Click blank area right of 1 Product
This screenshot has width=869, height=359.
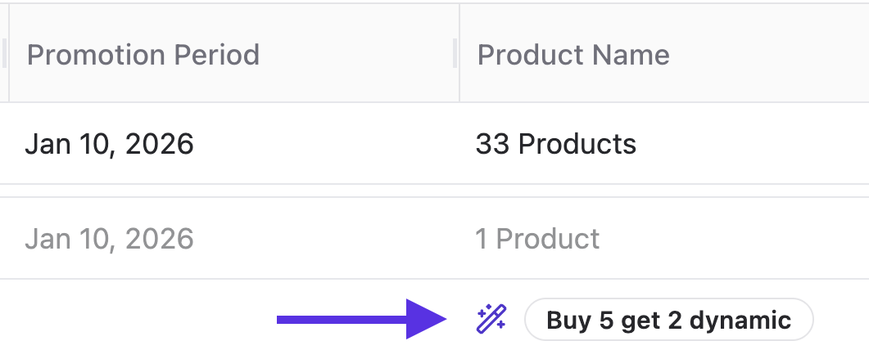pyautogui.click(x=735, y=239)
